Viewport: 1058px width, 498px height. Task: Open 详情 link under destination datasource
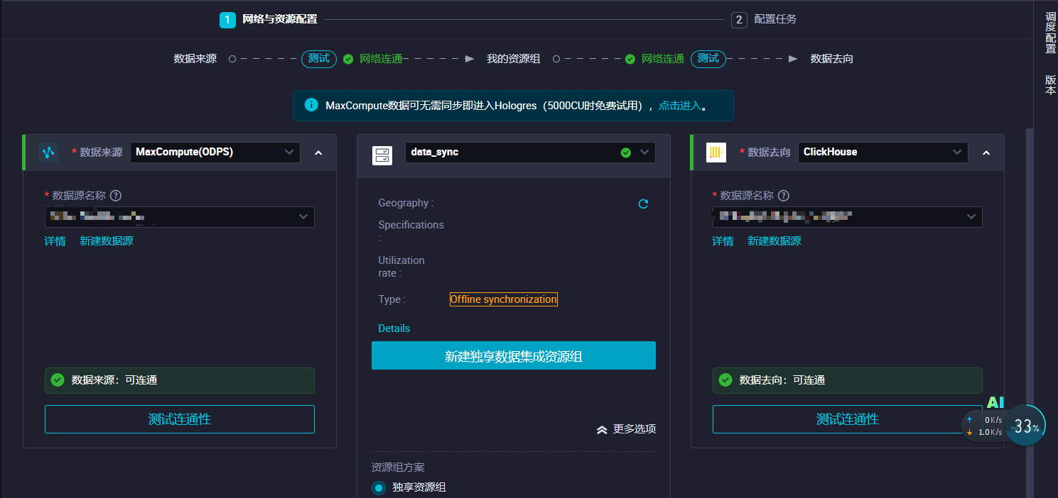723,241
